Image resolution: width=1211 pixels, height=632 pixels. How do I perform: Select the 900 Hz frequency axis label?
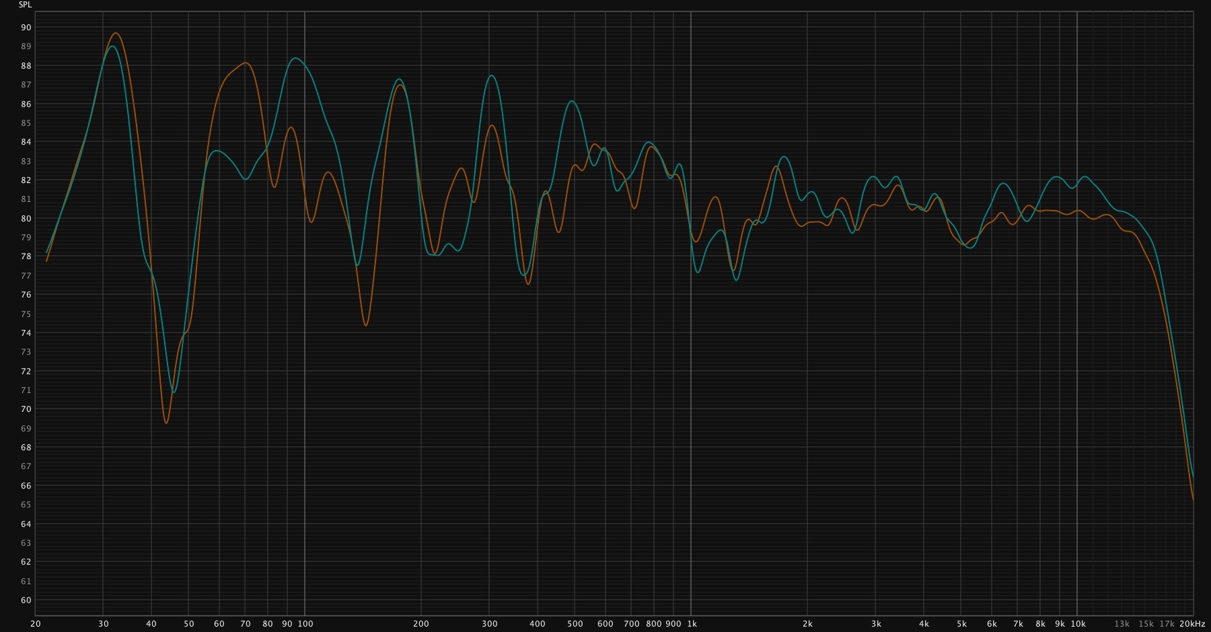coord(673,624)
